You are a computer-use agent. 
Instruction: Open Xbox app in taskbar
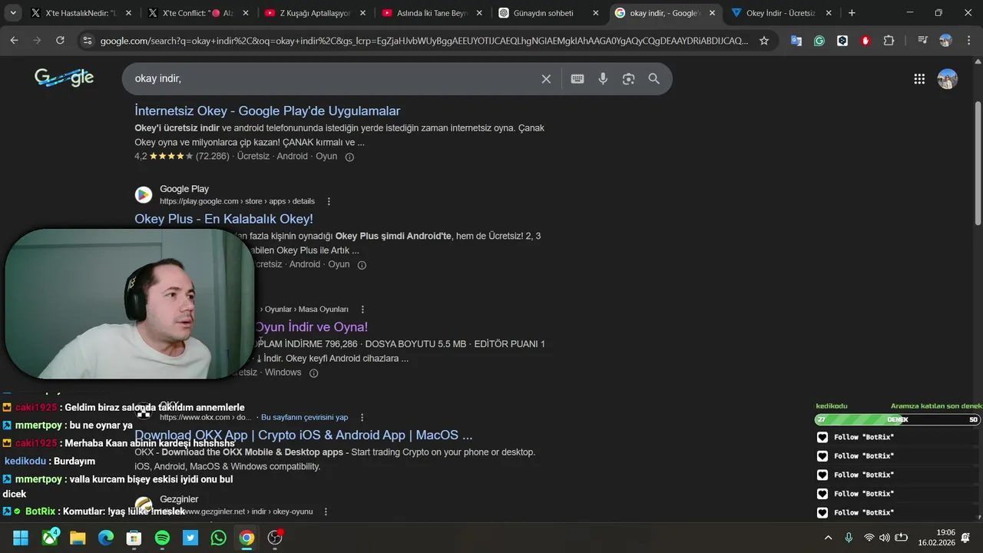(x=50, y=538)
